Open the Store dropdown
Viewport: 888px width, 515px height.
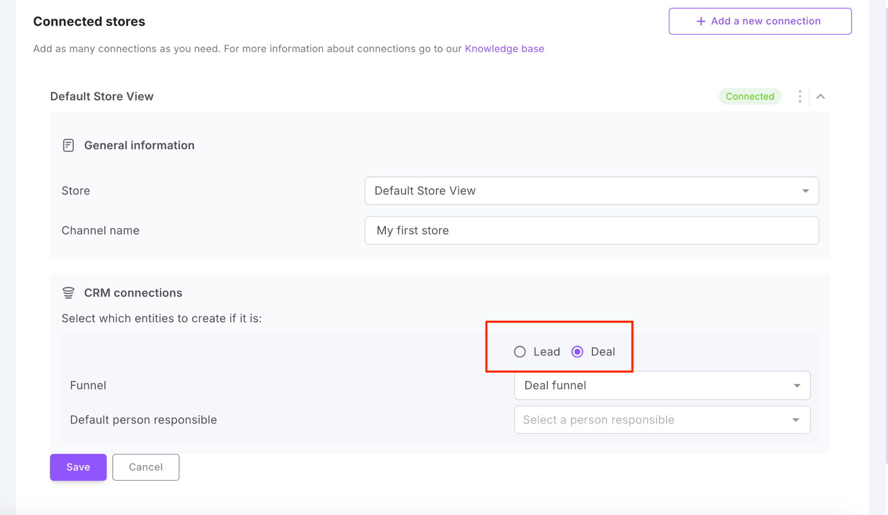591,191
